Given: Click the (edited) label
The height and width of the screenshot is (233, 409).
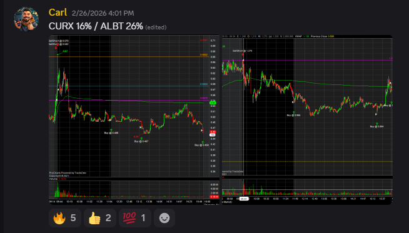Looking at the screenshot, I should [156, 27].
